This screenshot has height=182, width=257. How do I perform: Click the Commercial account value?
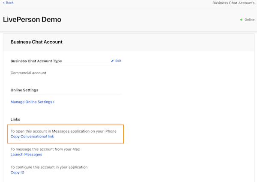pyautogui.click(x=28, y=73)
